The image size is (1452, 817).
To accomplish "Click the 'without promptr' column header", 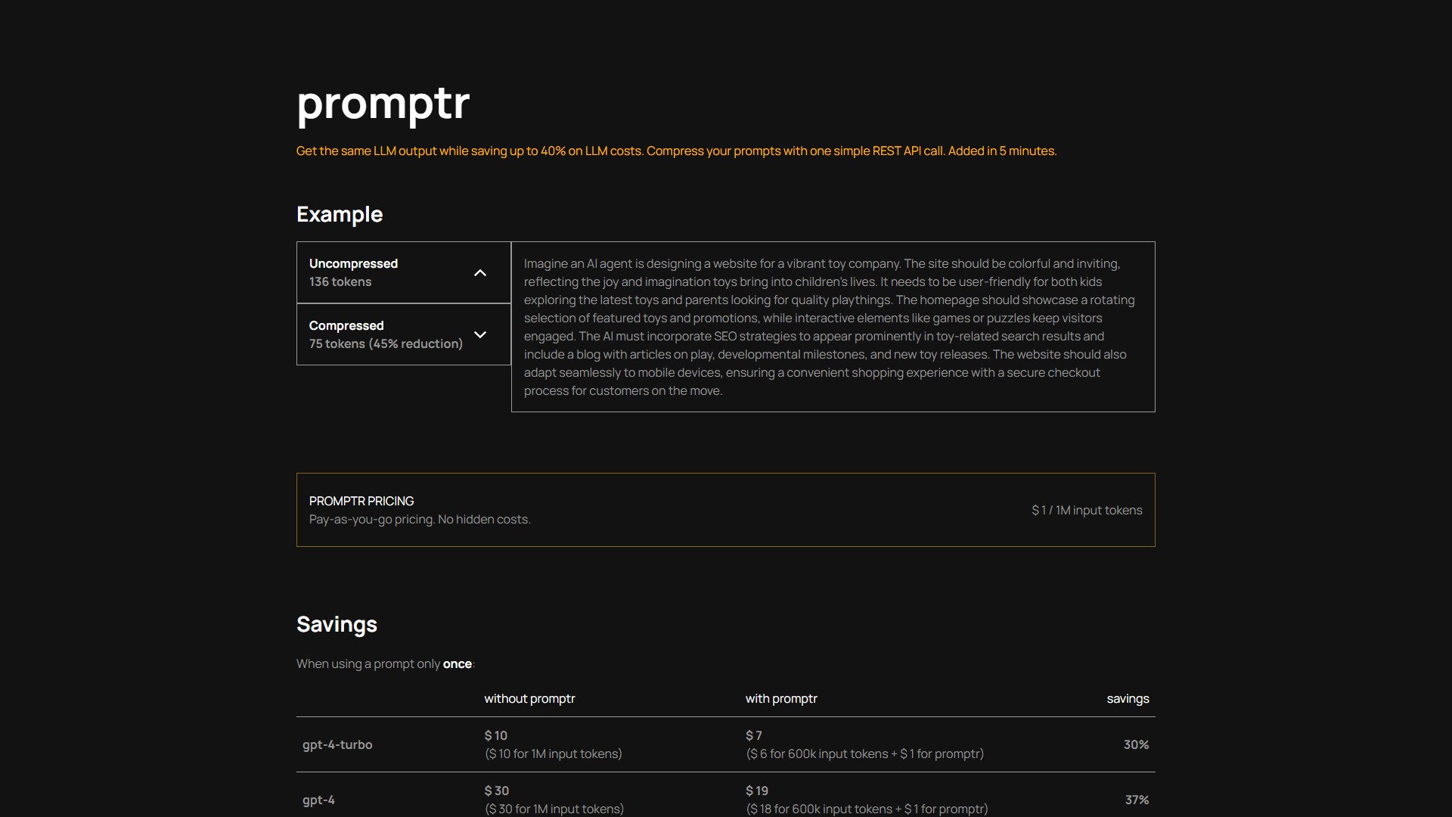I will (x=529, y=698).
